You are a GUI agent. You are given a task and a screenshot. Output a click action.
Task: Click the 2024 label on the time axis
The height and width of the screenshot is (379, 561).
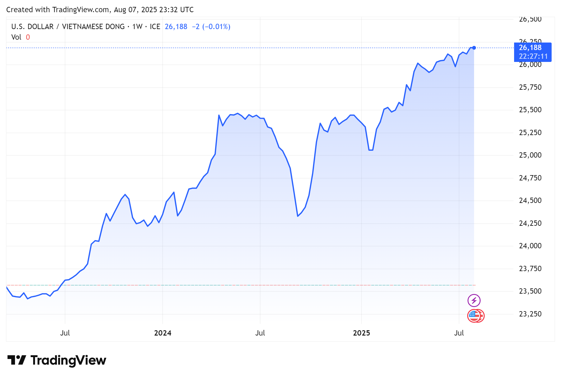click(x=163, y=333)
